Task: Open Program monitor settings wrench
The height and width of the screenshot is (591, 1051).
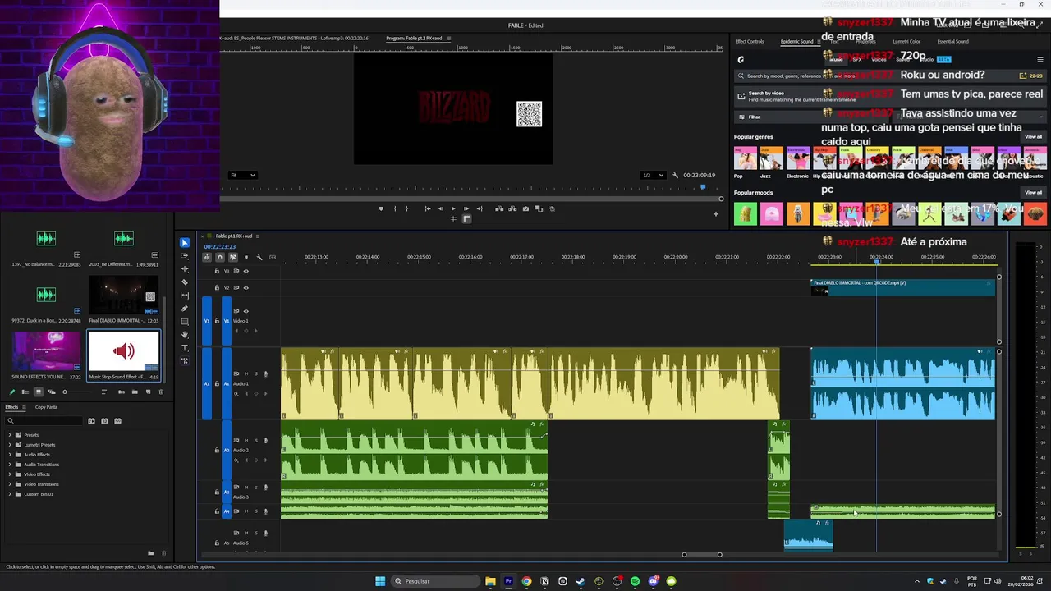Action: (675, 175)
